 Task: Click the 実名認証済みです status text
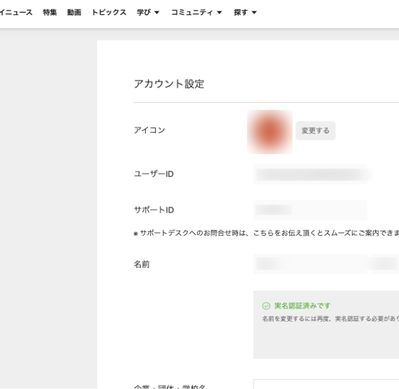coord(302,306)
